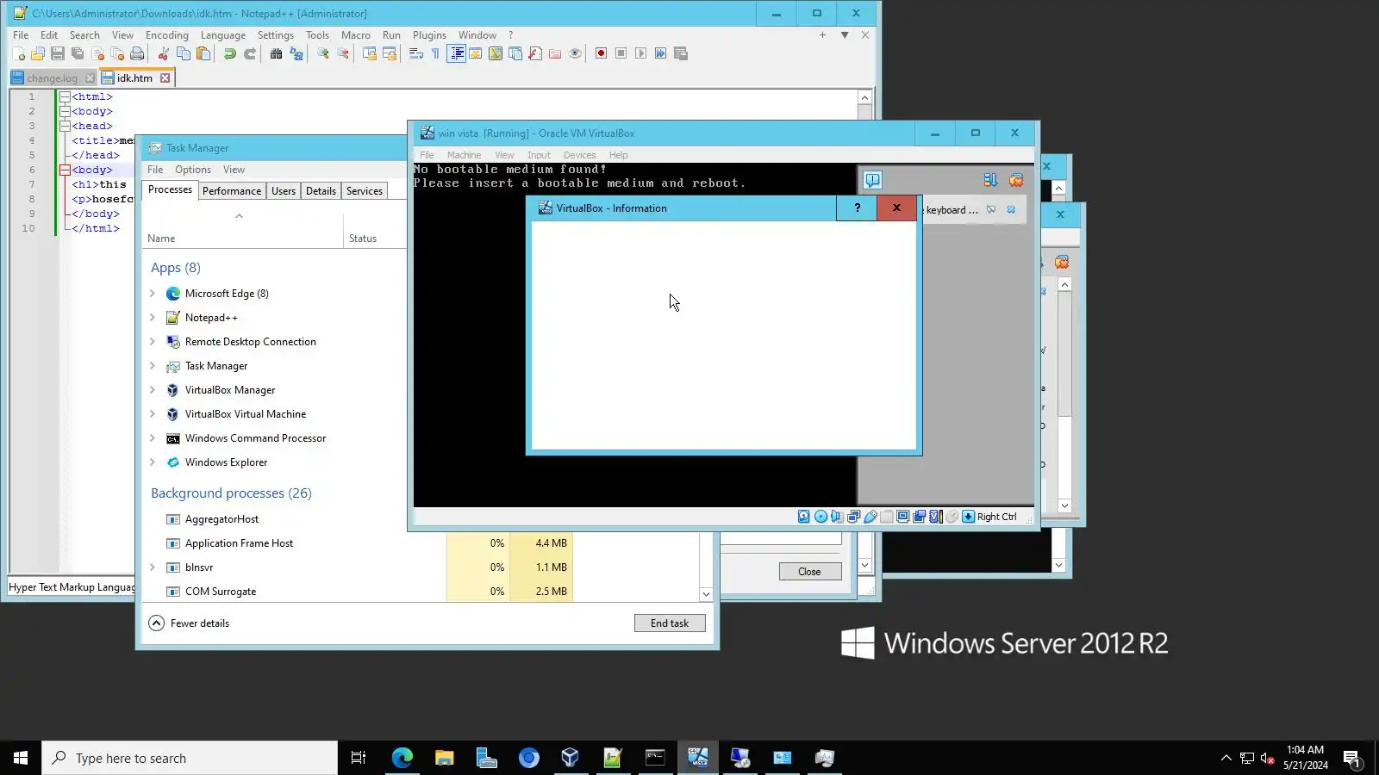This screenshot has height=775, width=1379.
Task: Open Find with the binoculars icon
Action: click(277, 53)
